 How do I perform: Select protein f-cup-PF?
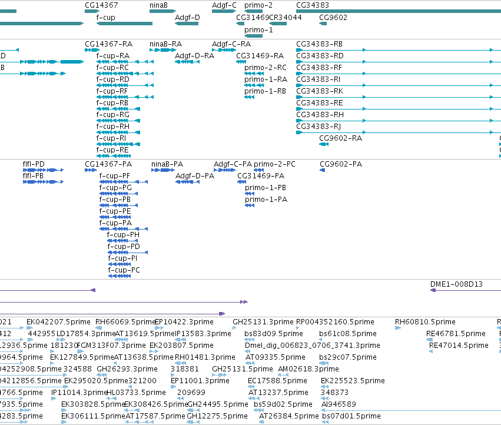(114, 176)
